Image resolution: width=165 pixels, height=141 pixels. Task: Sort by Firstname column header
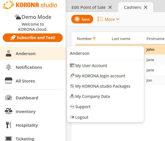coord(155,39)
